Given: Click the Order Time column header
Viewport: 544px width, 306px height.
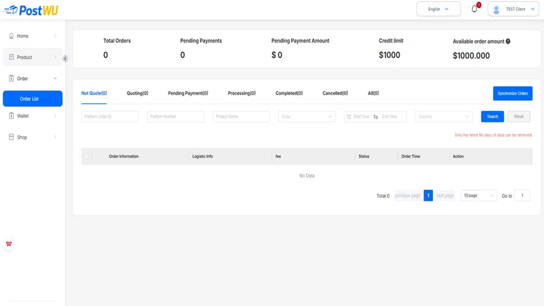Looking at the screenshot, I should point(411,156).
